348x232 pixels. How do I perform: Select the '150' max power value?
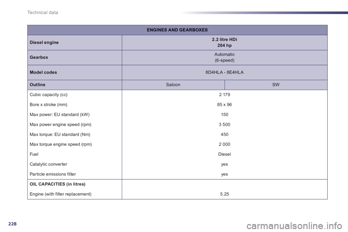pyautogui.click(x=224, y=115)
